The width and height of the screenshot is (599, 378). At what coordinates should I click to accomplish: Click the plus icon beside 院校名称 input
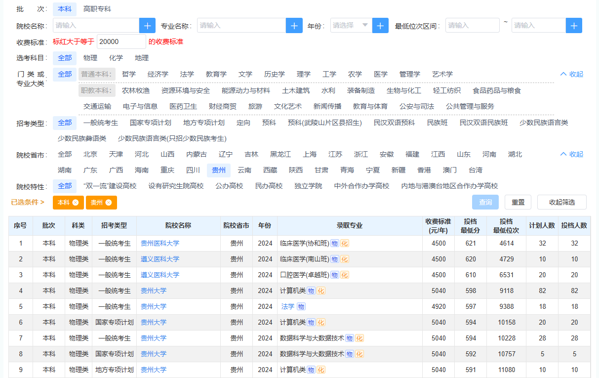click(x=147, y=25)
